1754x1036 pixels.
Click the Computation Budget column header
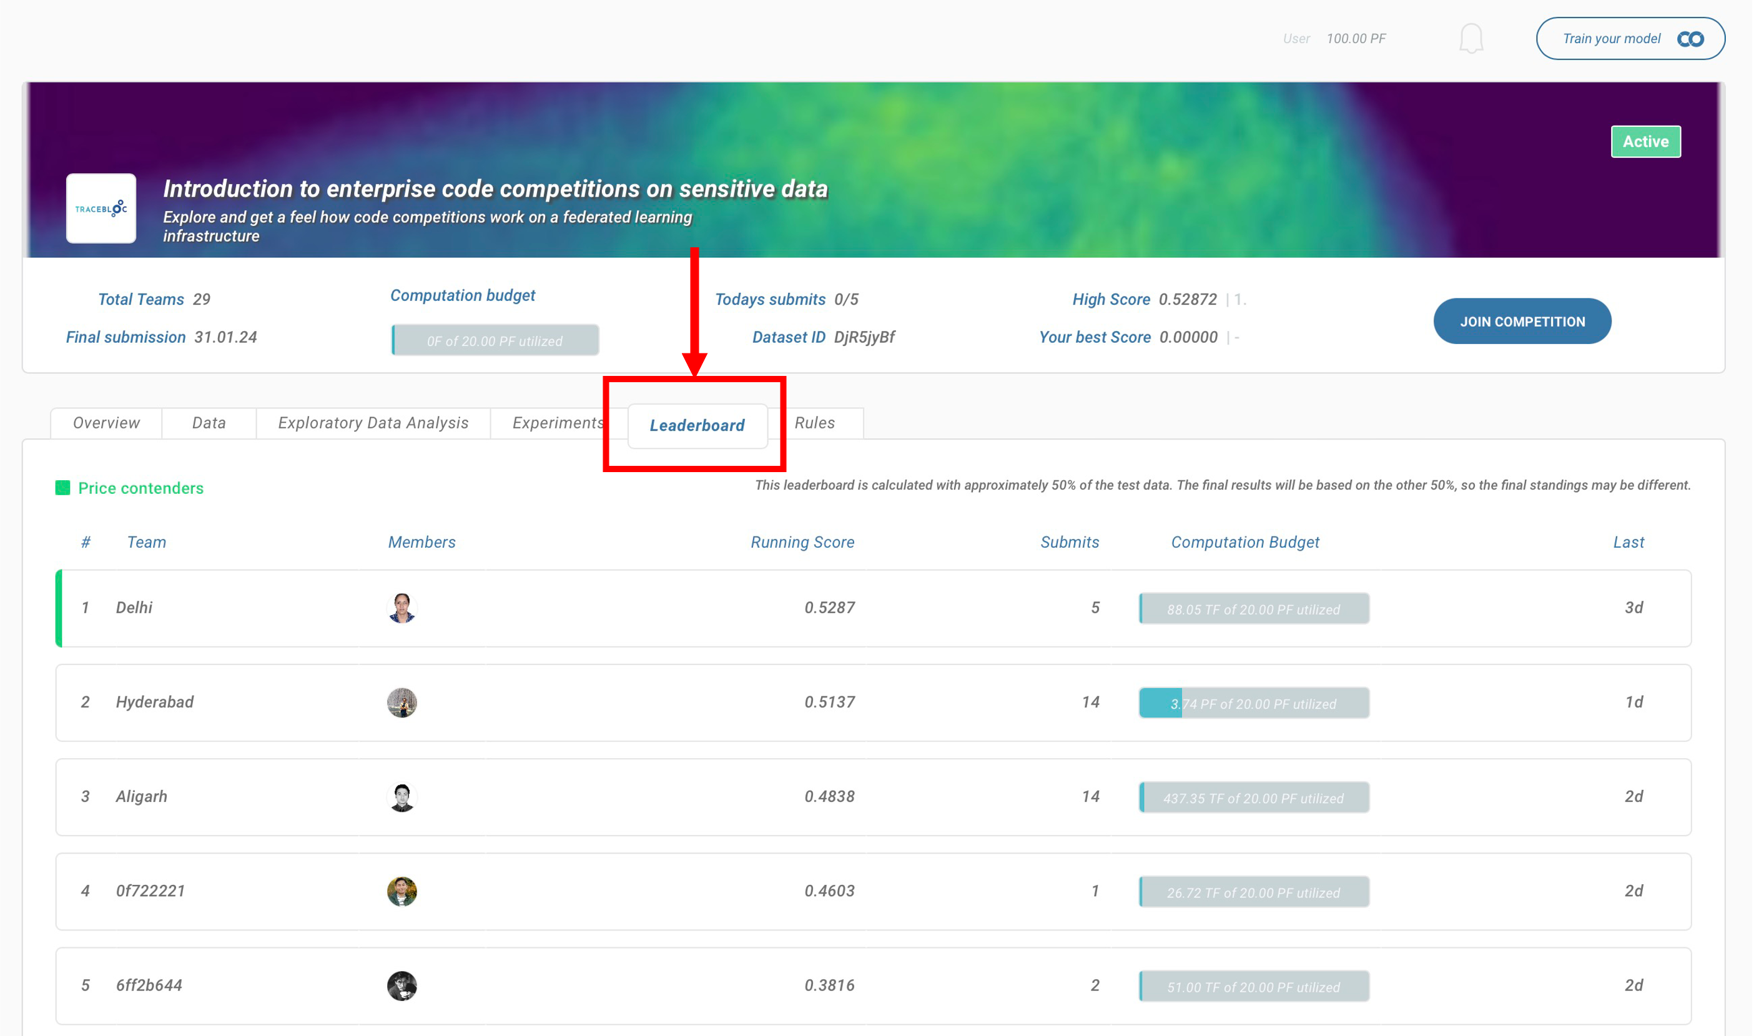click(1244, 542)
